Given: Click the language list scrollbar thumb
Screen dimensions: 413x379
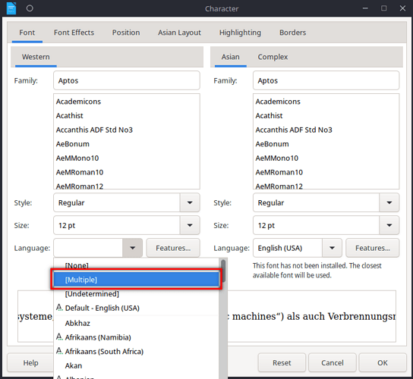Looking at the screenshot, I should coord(223,271).
